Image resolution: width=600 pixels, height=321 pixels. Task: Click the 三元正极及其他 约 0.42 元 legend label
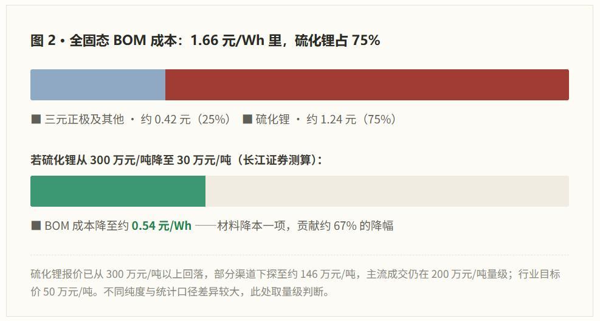pos(138,119)
